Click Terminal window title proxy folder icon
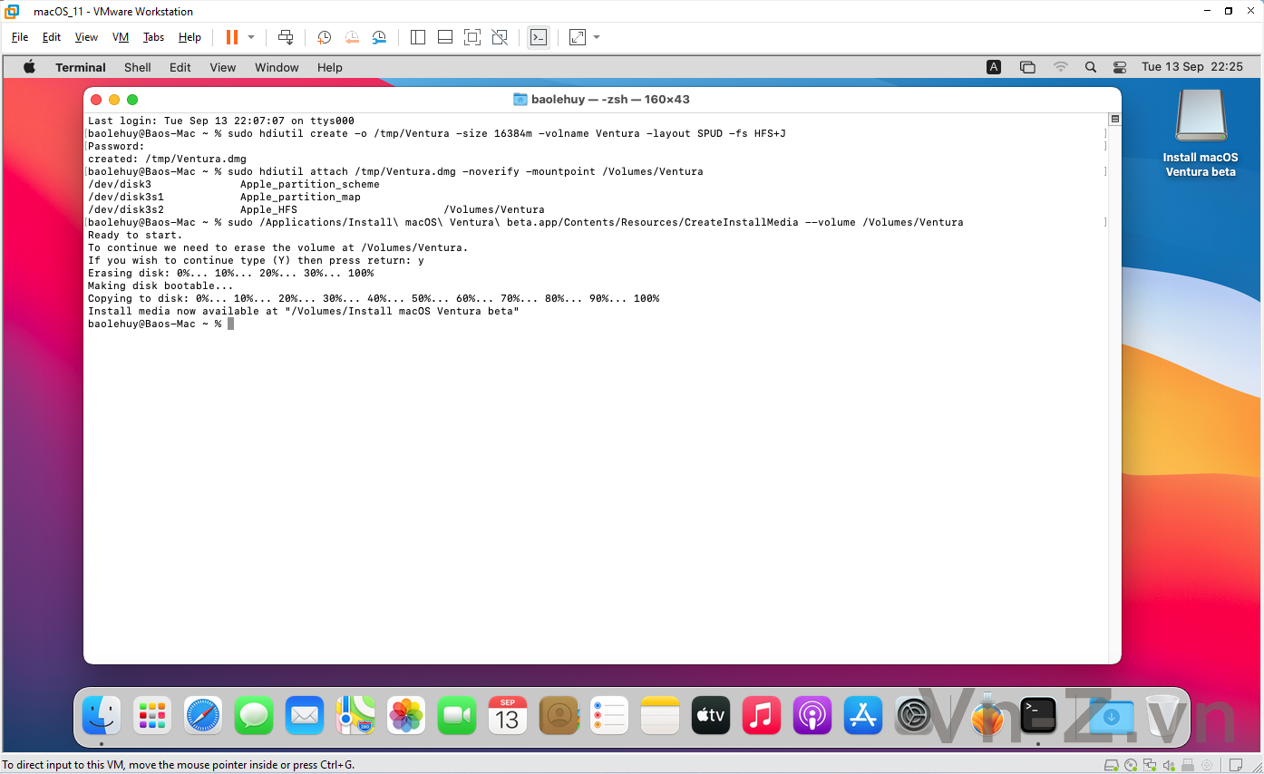Image resolution: width=1264 pixels, height=774 pixels. 520,100
